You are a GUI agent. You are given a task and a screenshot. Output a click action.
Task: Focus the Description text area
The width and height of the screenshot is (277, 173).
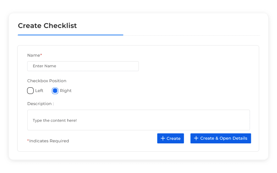[138, 120]
